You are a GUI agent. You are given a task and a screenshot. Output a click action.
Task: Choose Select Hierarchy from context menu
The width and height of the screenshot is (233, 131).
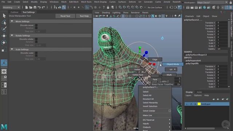tap(150, 103)
